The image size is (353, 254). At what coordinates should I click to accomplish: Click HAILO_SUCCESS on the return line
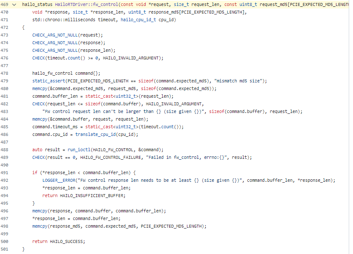66,241
